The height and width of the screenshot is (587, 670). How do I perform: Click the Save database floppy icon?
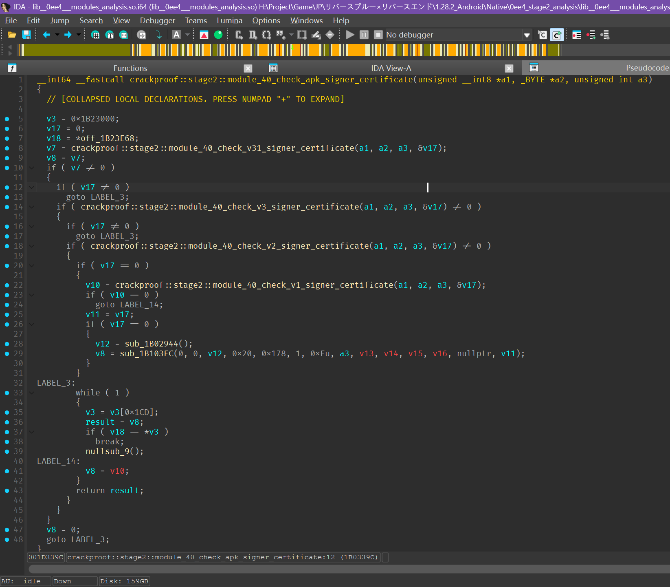[x=26, y=35]
